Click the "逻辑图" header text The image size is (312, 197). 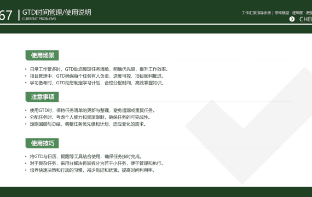click(x=298, y=13)
